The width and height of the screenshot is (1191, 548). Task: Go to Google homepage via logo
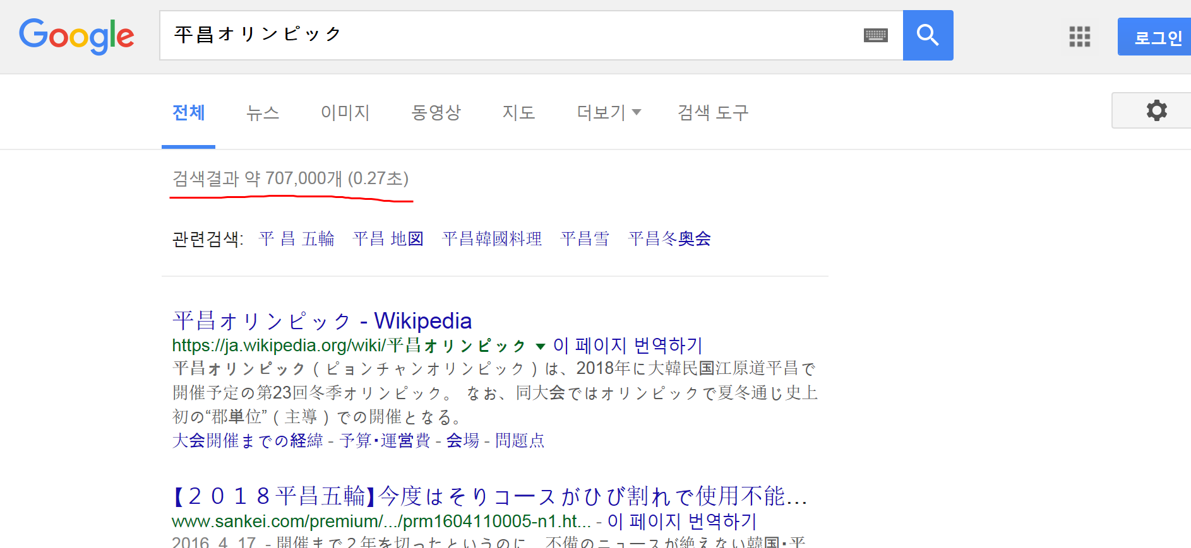click(x=76, y=35)
